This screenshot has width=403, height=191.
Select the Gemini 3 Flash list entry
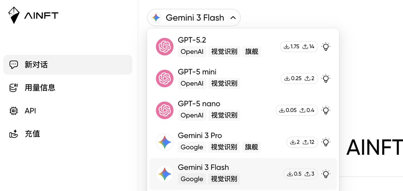(203, 167)
